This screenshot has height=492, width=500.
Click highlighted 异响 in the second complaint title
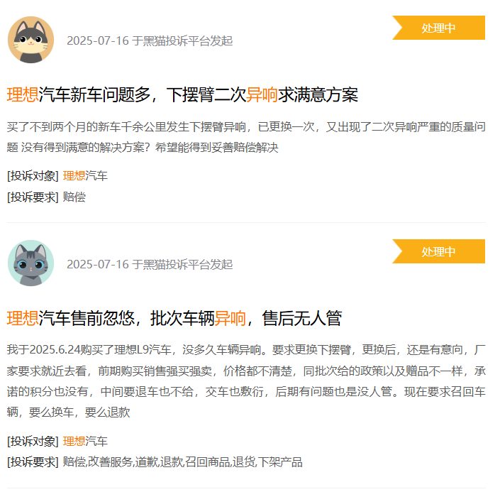pyautogui.click(x=230, y=318)
